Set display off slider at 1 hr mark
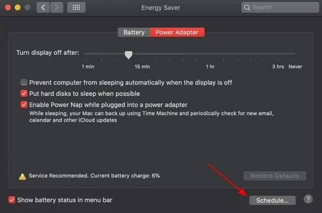Screen dimensions: 322x213 tap(210, 54)
